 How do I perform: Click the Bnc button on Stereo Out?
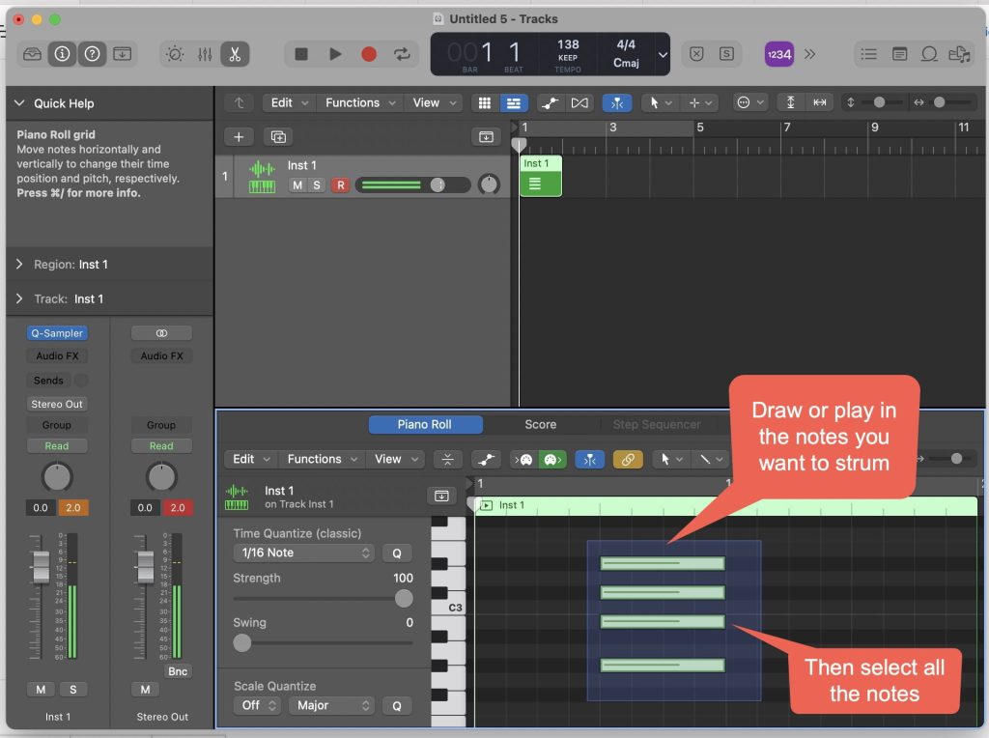pos(178,671)
